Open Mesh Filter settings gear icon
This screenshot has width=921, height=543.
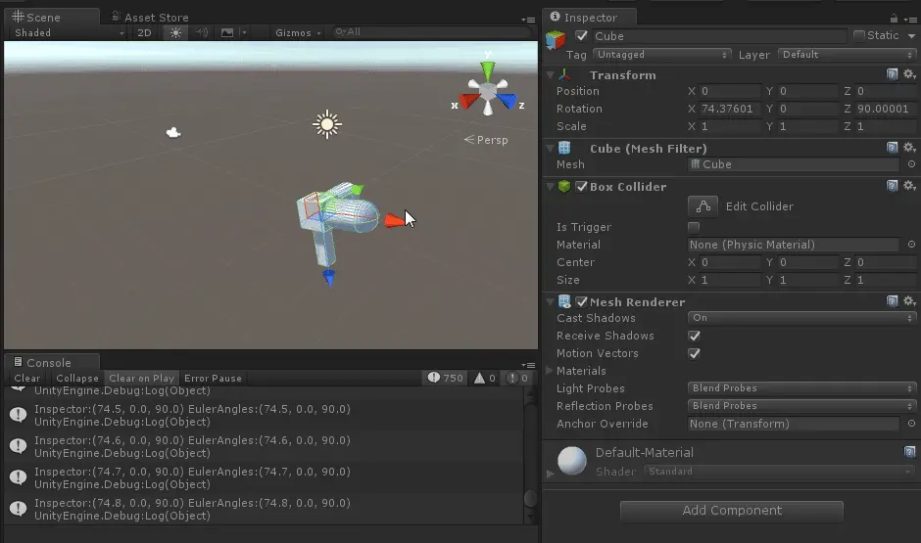[909, 148]
